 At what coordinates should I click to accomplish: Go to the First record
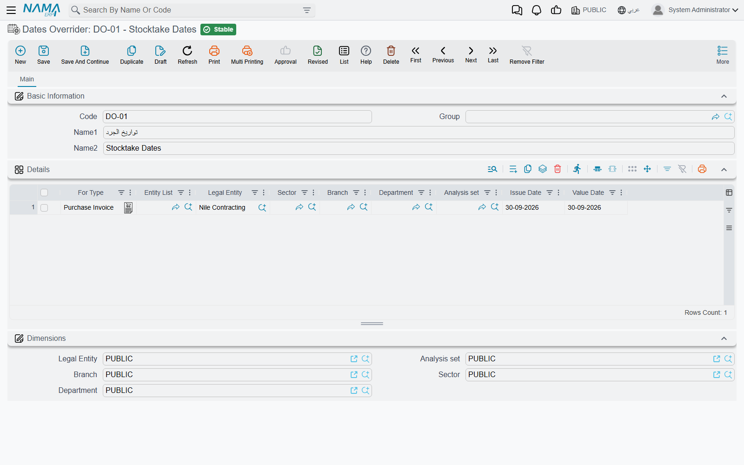[416, 54]
